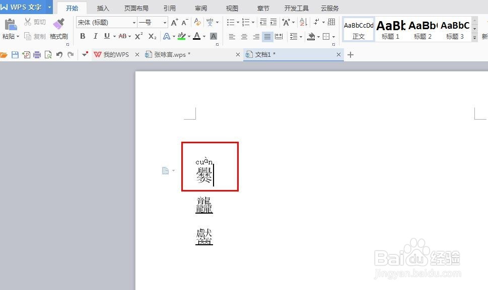Open the underline style dropdown arrow
Viewport: 488px width, 290px height.
point(114,37)
